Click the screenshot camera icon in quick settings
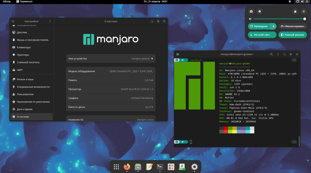 point(251,11)
